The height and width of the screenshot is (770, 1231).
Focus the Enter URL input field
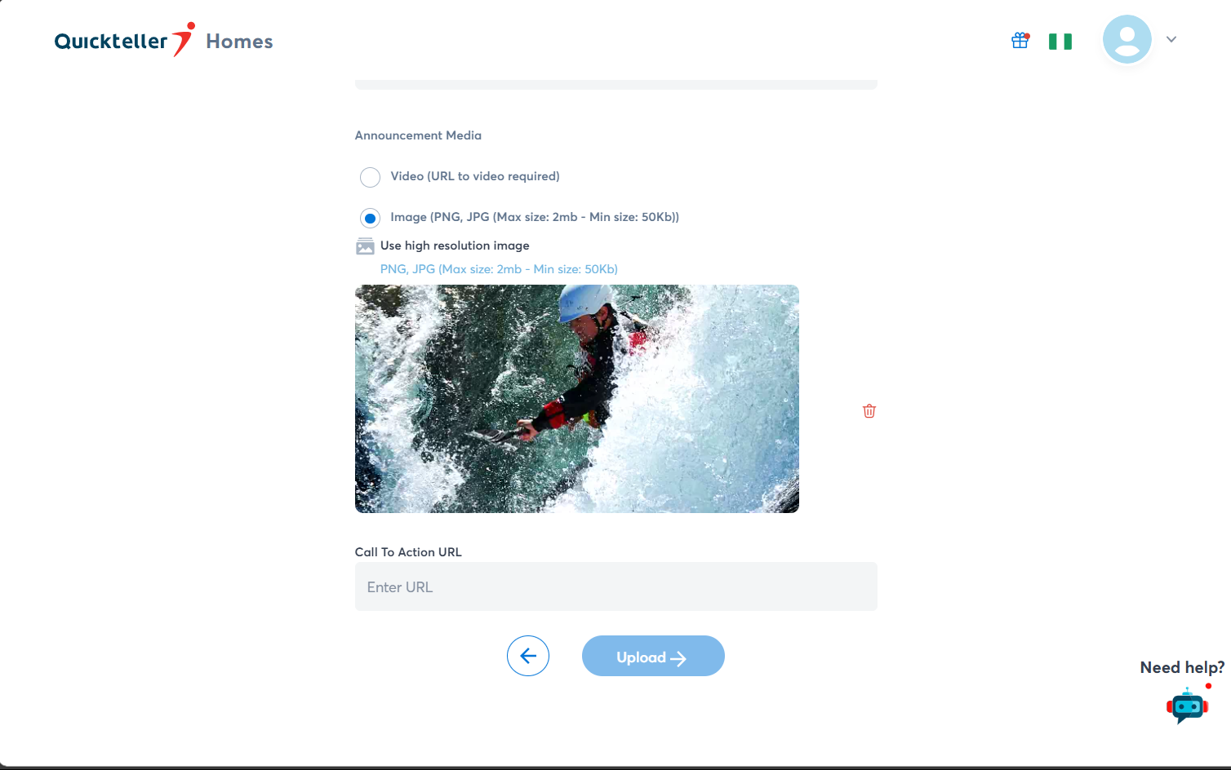click(615, 586)
